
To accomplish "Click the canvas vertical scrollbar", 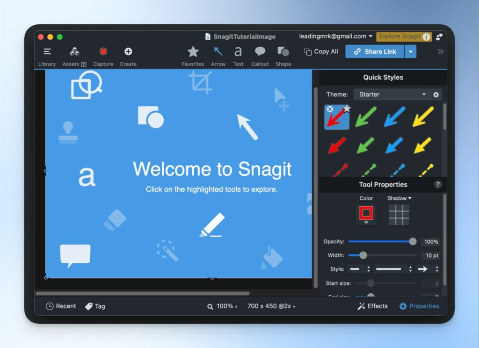I will [x=316, y=188].
